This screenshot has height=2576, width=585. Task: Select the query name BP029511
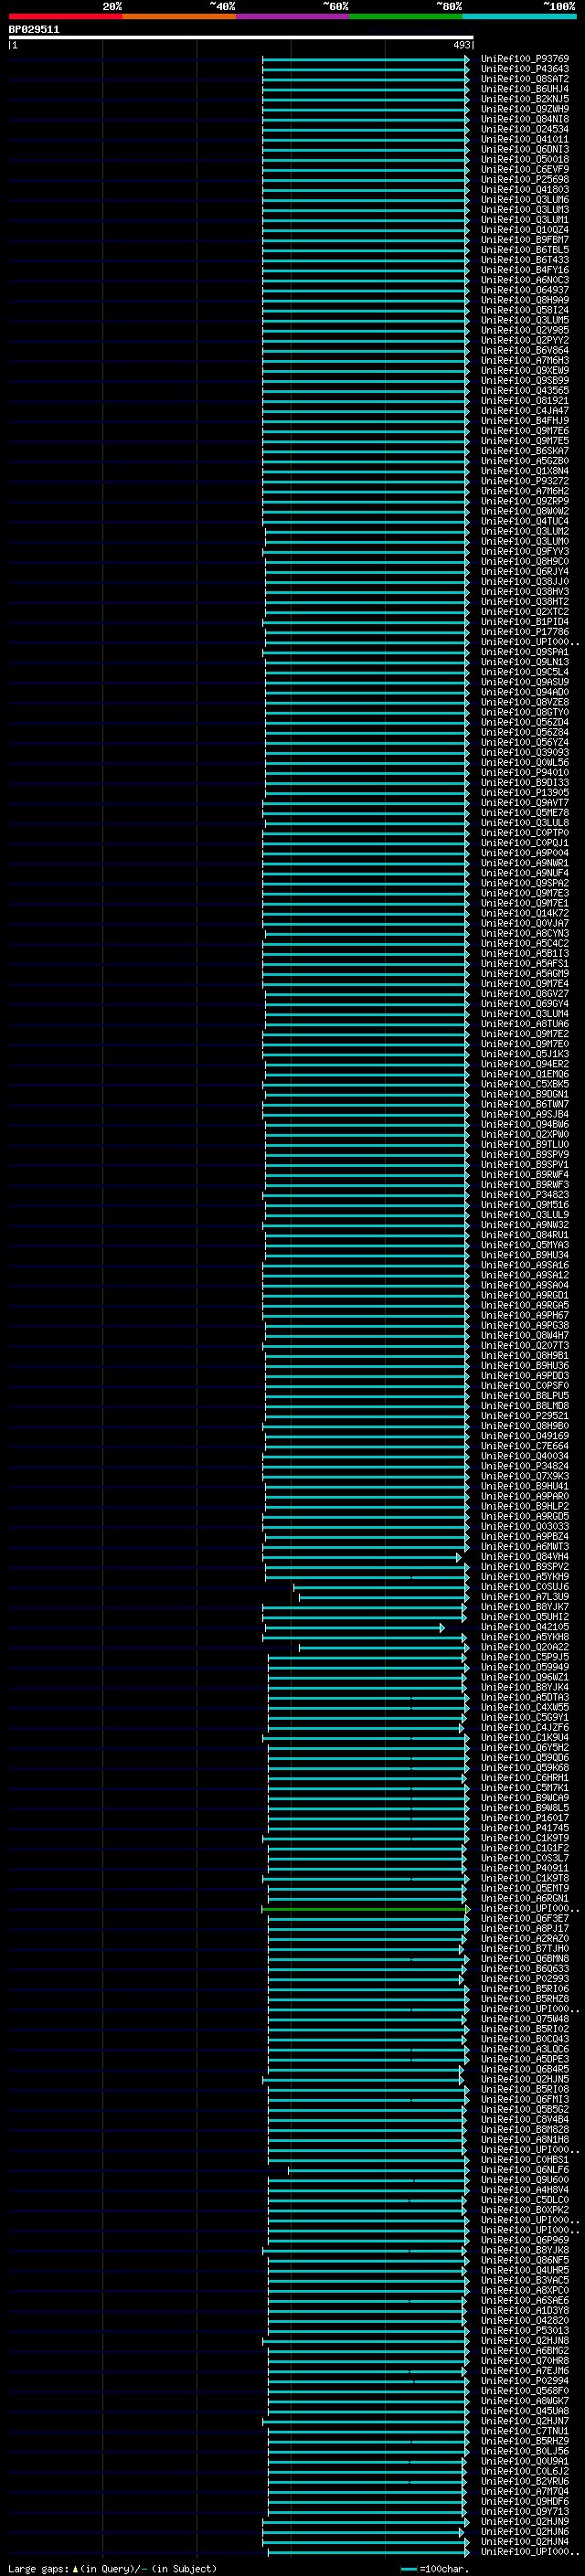[34, 30]
